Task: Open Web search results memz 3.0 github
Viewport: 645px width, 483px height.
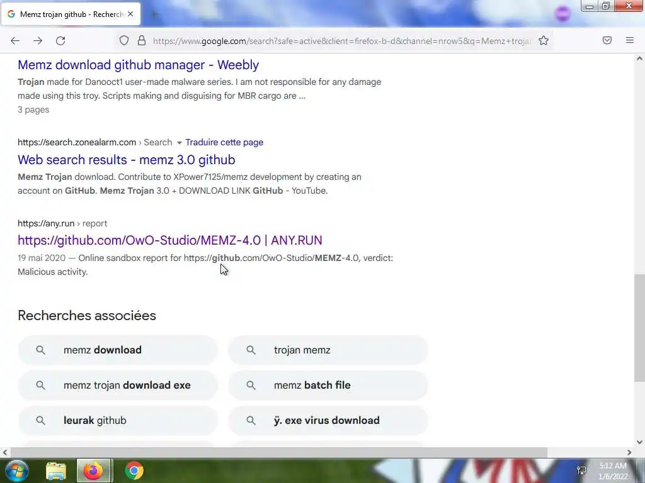Action: (x=126, y=159)
